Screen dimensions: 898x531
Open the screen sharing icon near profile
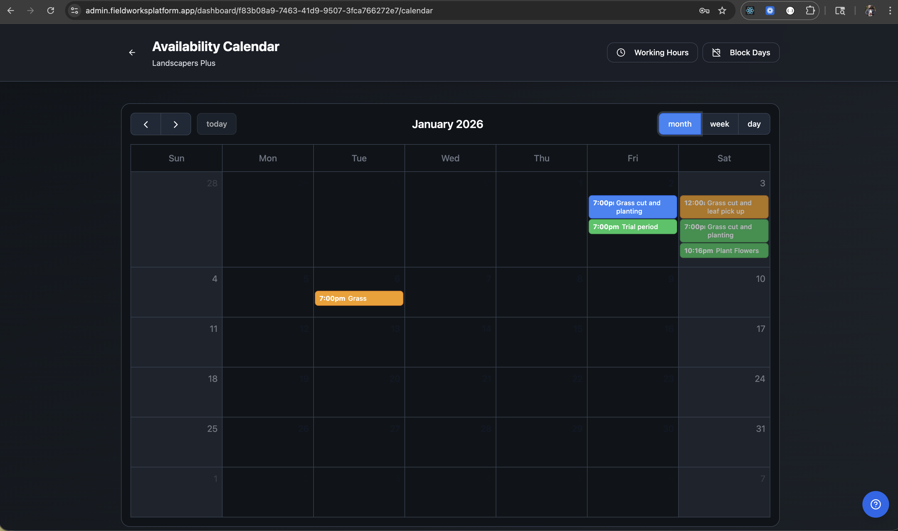tap(840, 10)
